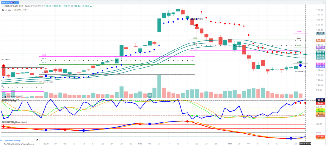The image size is (326, 145).
Task: Open the TRP+ indicator label
Action: (26, 10)
